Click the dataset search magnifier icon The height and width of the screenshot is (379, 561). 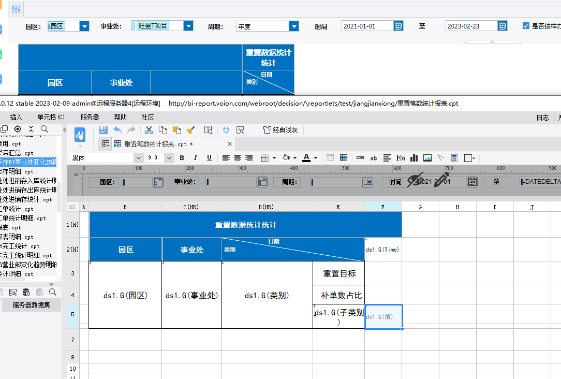pyautogui.click(x=53, y=292)
